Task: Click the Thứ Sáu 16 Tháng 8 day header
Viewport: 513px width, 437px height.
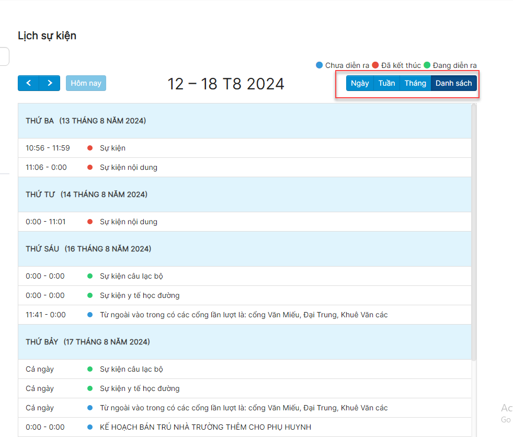Action: [x=88, y=249]
